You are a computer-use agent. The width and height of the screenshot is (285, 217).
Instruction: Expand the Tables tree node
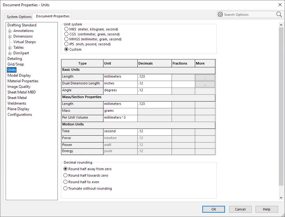coord(10,48)
